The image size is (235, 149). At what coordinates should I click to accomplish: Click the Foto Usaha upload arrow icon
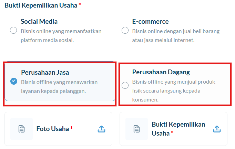point(101,129)
